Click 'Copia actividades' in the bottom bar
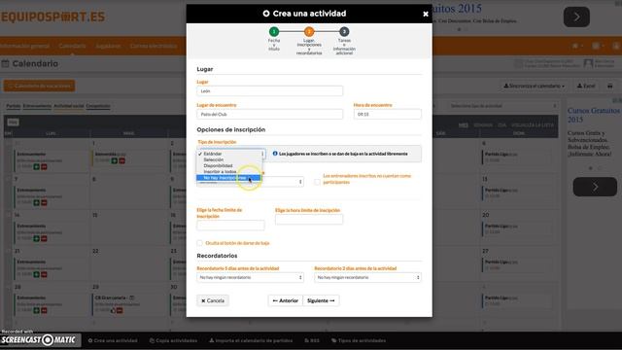The height and width of the screenshot is (350, 622). click(173, 340)
